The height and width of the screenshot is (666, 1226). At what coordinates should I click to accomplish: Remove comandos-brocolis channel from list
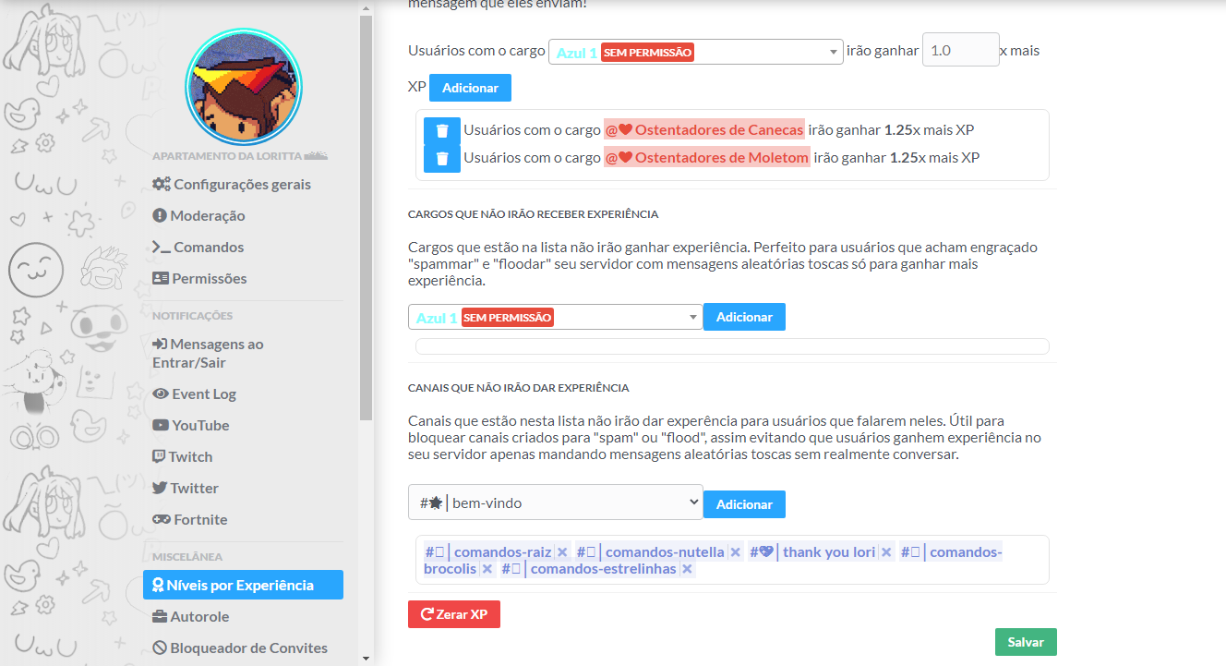pyautogui.click(x=487, y=569)
